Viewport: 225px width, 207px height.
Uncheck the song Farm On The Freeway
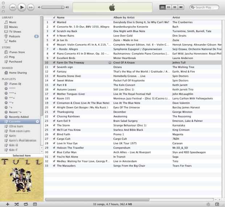pos(54,63)
